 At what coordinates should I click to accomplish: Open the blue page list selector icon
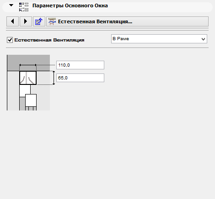coord(39,21)
